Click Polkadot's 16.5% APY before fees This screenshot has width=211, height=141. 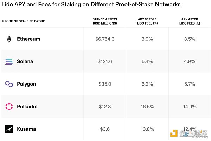click(x=147, y=107)
